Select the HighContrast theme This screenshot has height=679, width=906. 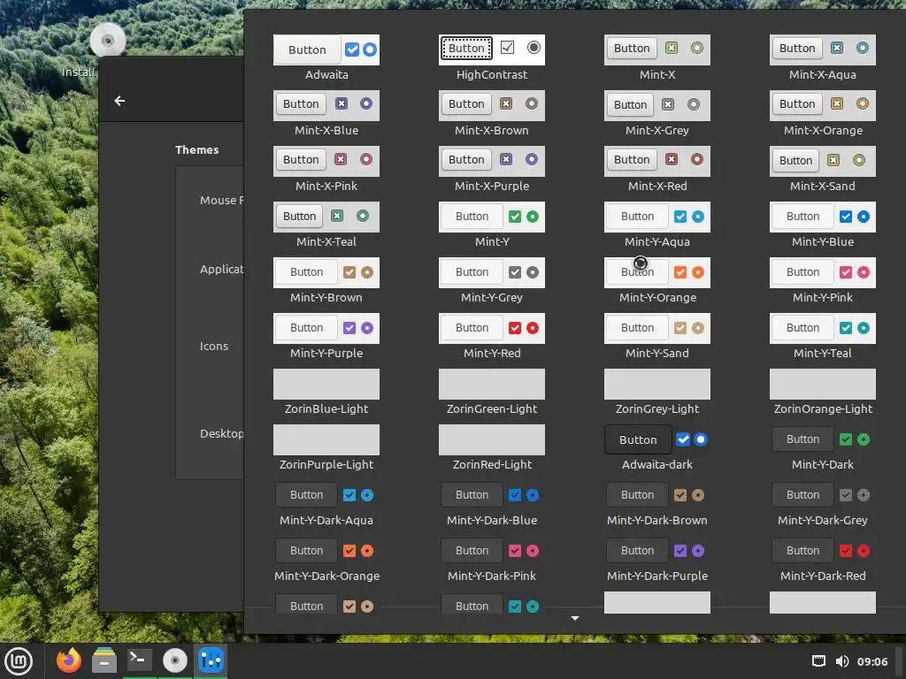492,57
